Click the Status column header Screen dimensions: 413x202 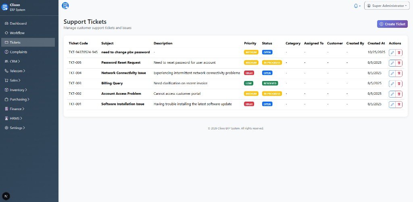(x=267, y=43)
